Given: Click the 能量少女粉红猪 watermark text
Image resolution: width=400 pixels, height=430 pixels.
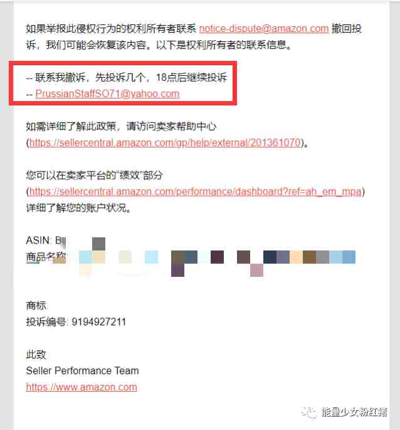Looking at the screenshot, I should click(354, 412).
